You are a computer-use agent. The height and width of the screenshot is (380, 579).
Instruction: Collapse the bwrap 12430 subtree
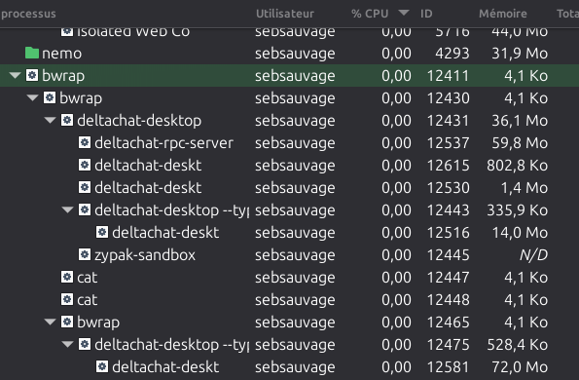(32, 98)
